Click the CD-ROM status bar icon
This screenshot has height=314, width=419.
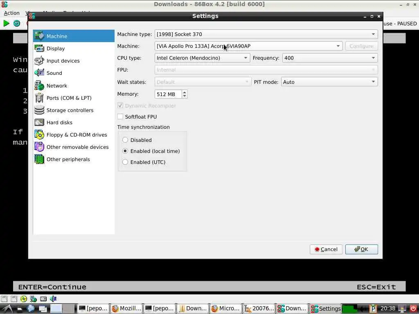24,299
